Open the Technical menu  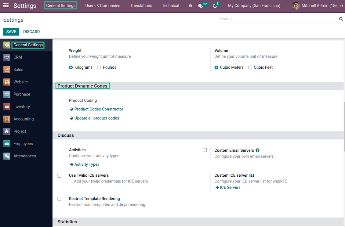point(170,6)
